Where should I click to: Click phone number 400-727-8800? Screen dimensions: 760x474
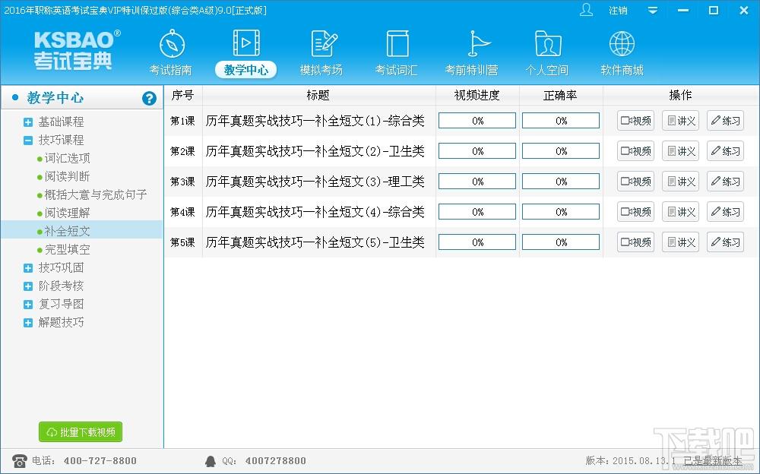click(x=100, y=460)
